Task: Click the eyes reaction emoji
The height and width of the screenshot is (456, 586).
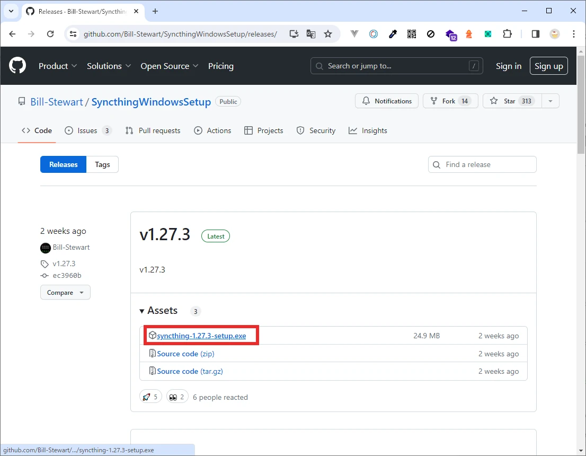Action: [177, 397]
